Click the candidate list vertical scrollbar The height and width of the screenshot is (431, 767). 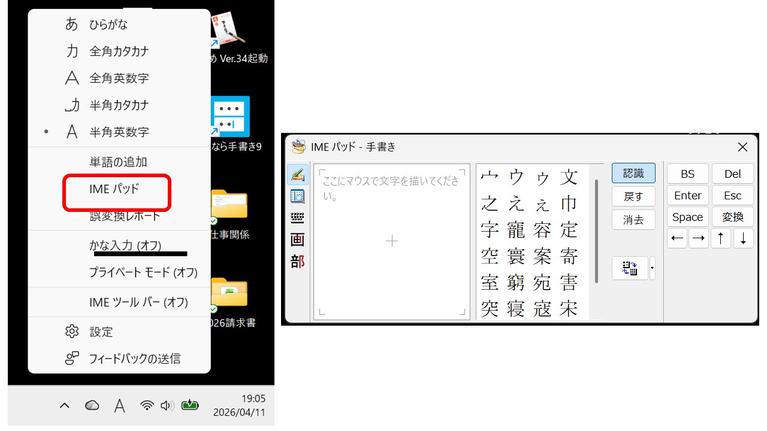(x=596, y=230)
